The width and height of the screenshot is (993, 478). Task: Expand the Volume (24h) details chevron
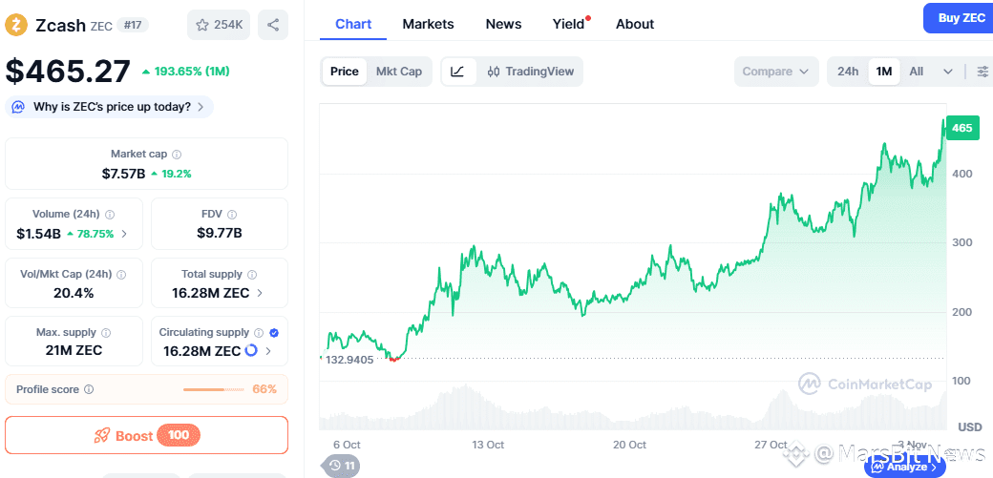[x=124, y=234]
